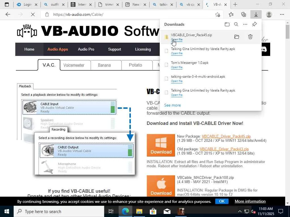Open Settings and more ellipsis menu
The image size is (290, 217).
click(282, 14)
